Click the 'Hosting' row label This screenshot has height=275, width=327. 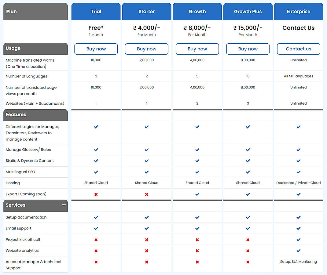(13, 183)
